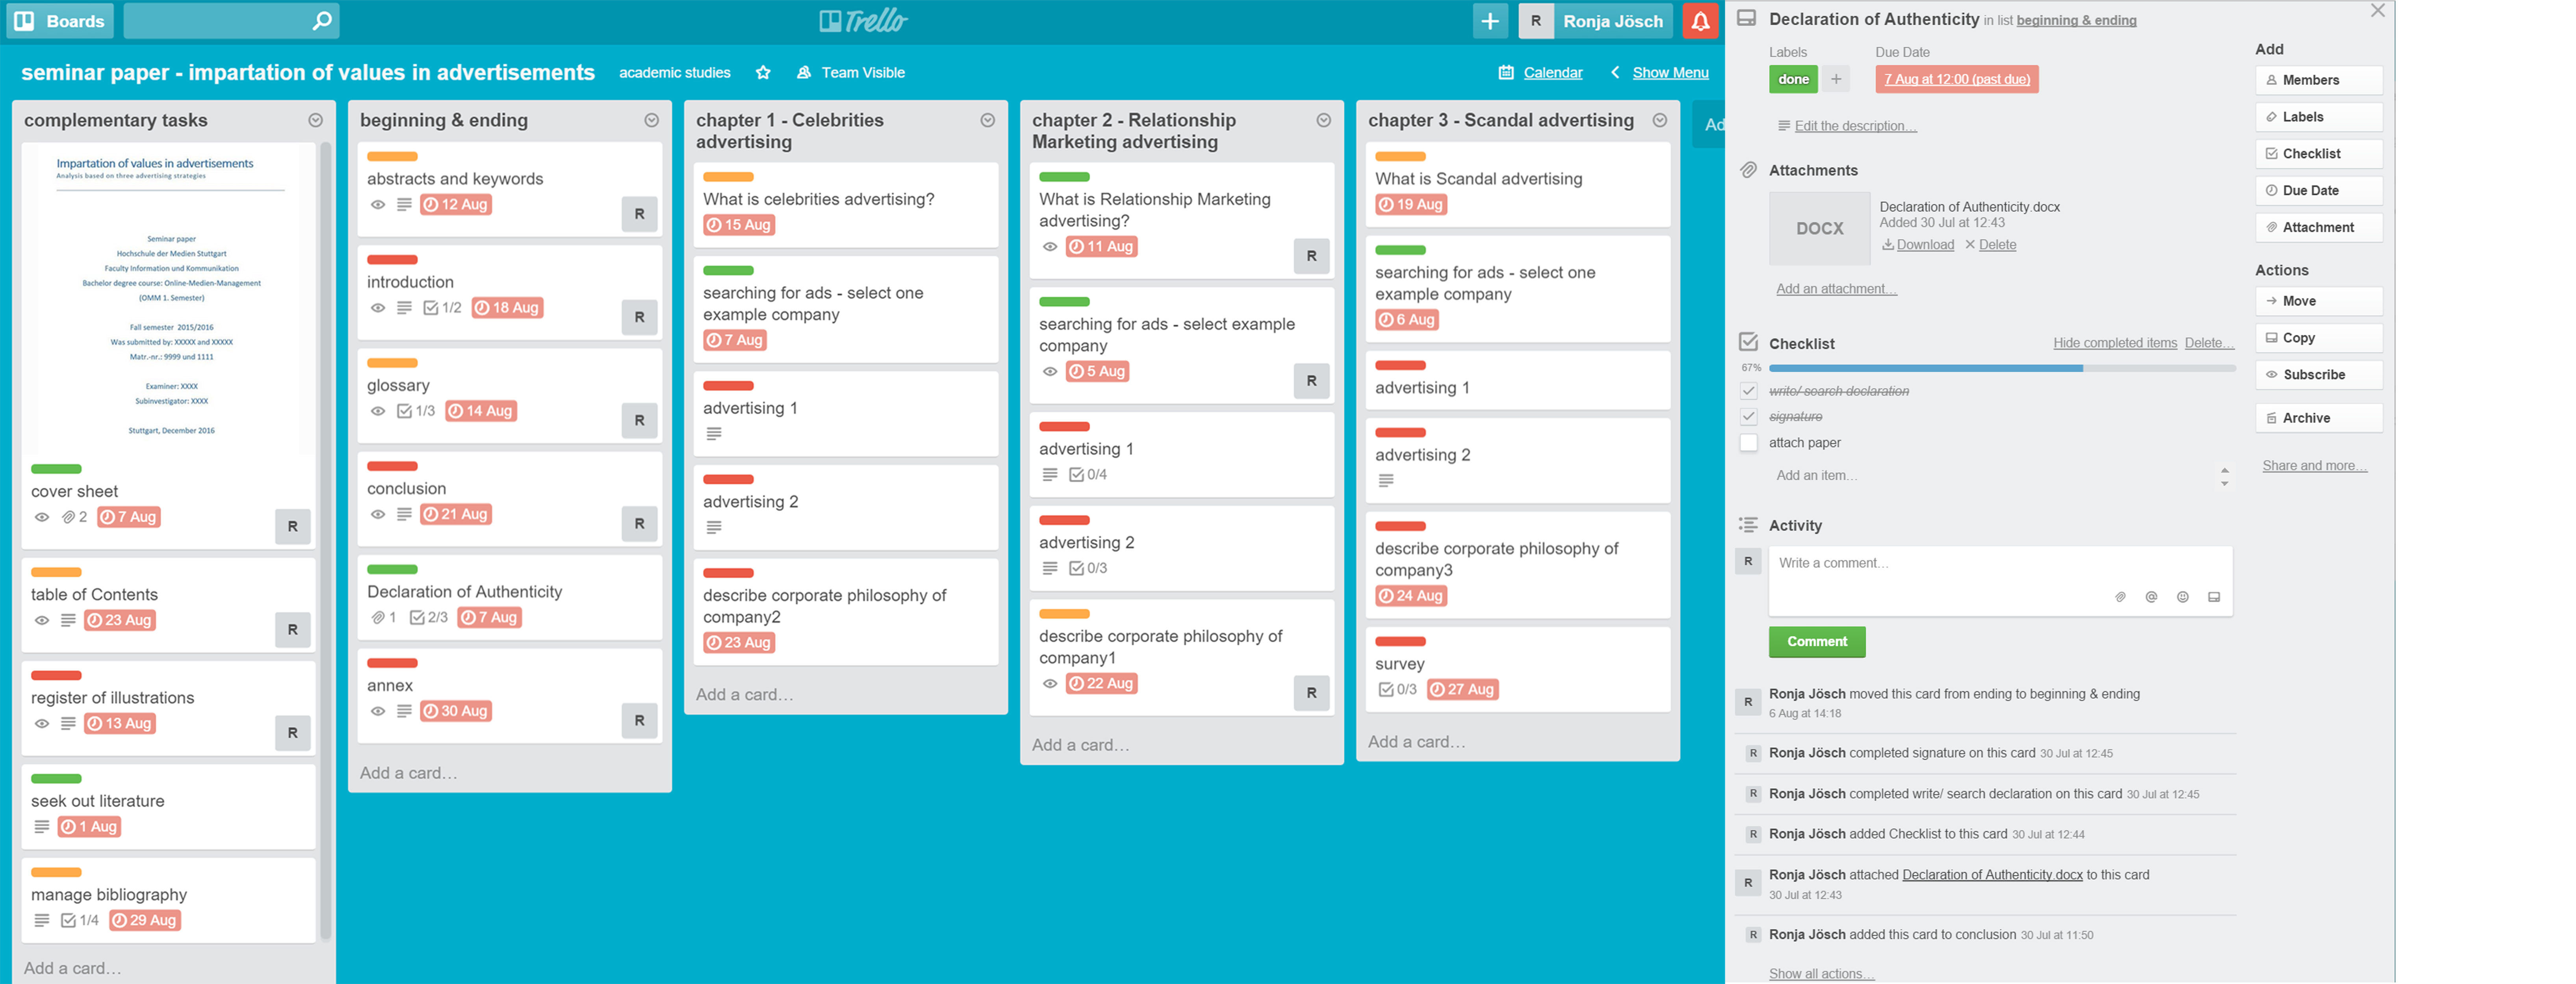Uncheck the signature checklist item
This screenshot has height=984, width=2576.
[x=1749, y=417]
